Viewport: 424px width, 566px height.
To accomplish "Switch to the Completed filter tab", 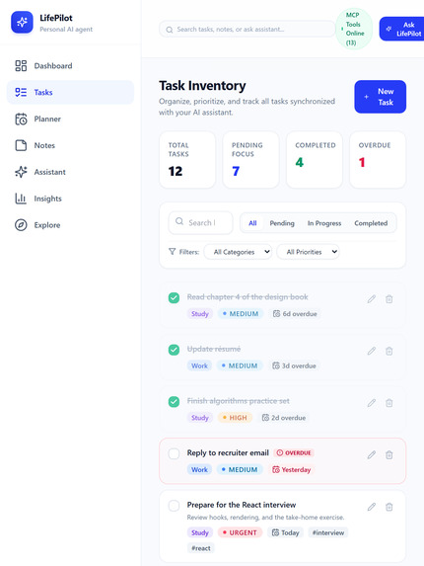I will click(371, 223).
